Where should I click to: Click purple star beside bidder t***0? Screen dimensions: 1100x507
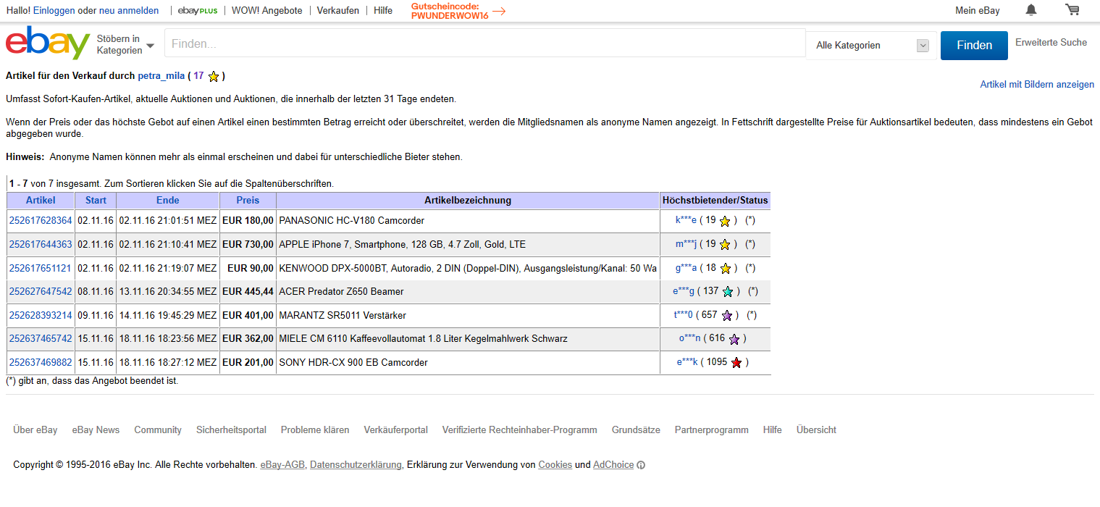pos(726,316)
